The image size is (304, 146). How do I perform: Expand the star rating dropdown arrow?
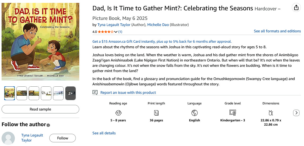point(116,32)
